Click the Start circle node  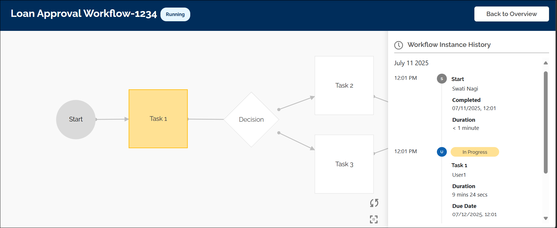click(x=76, y=119)
